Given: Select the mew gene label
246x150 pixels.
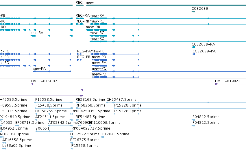Looking at the screenshot, I should 90,3.
